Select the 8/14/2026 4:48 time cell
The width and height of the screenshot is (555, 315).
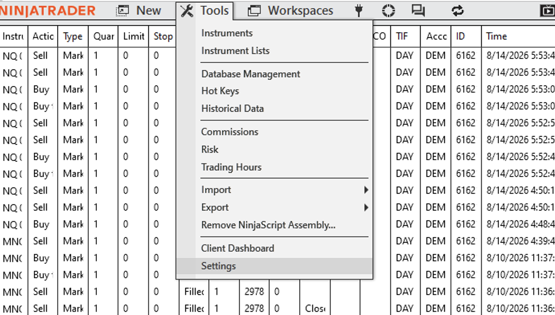518,224
